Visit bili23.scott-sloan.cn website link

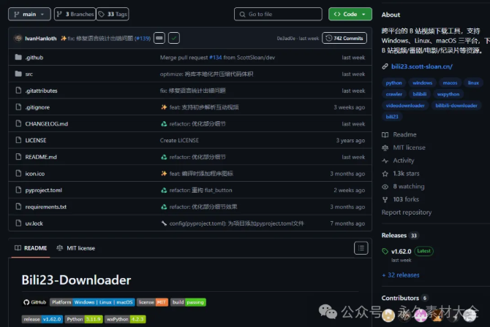click(421, 66)
